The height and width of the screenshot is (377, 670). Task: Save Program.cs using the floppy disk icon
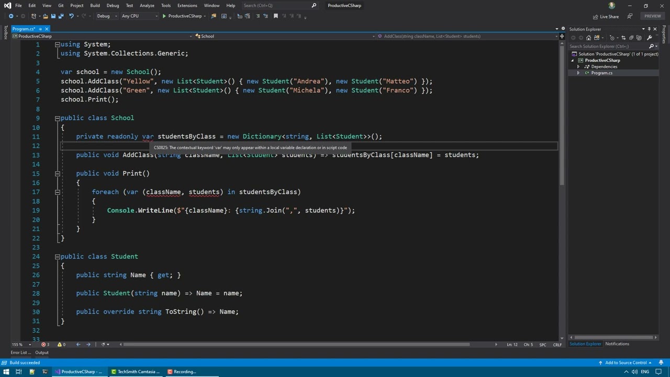(x=53, y=16)
